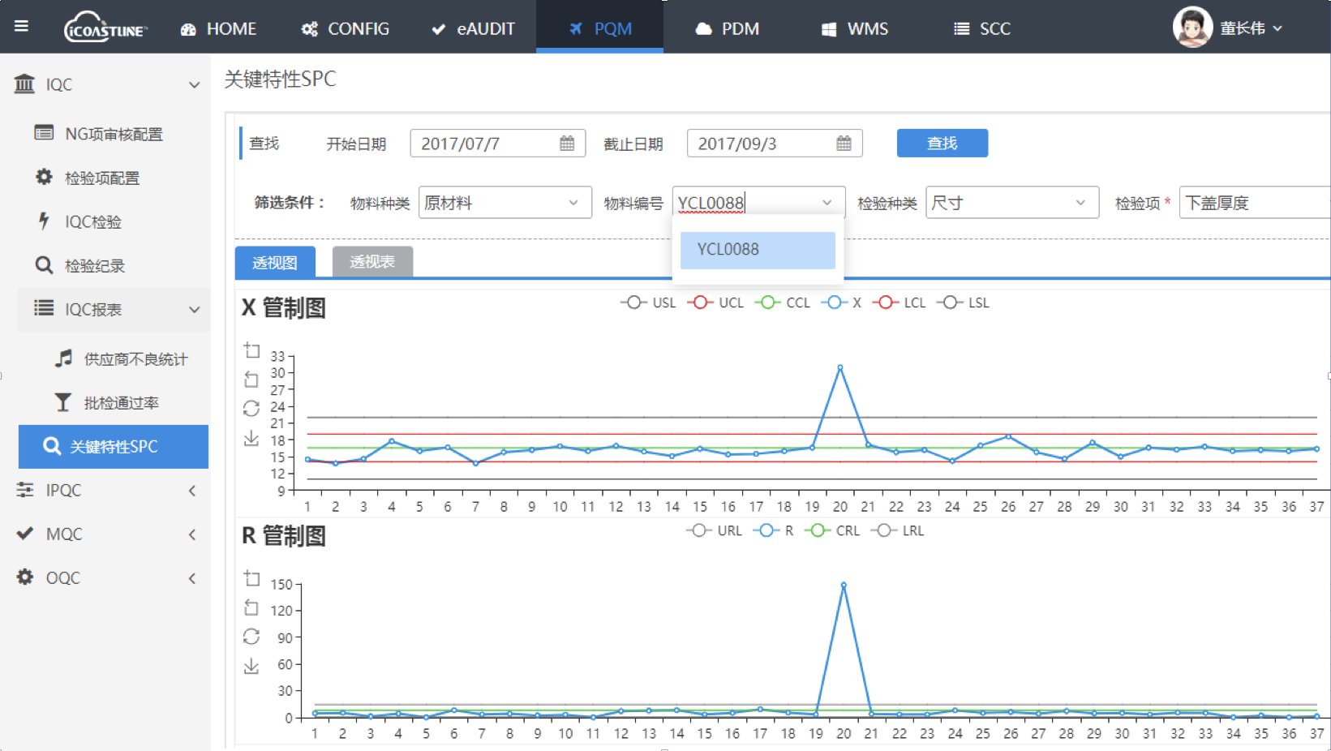Download the X control chart image
Viewport: 1331px width, 751px height.
tap(251, 438)
